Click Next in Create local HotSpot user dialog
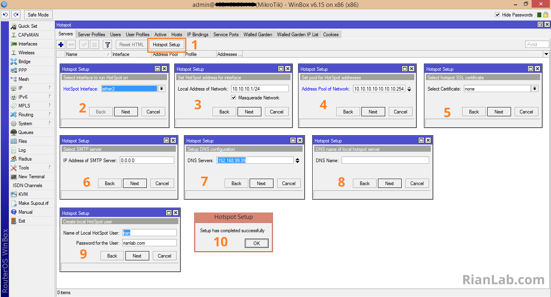Image resolution: width=551 pixels, height=297 pixels. click(137, 256)
